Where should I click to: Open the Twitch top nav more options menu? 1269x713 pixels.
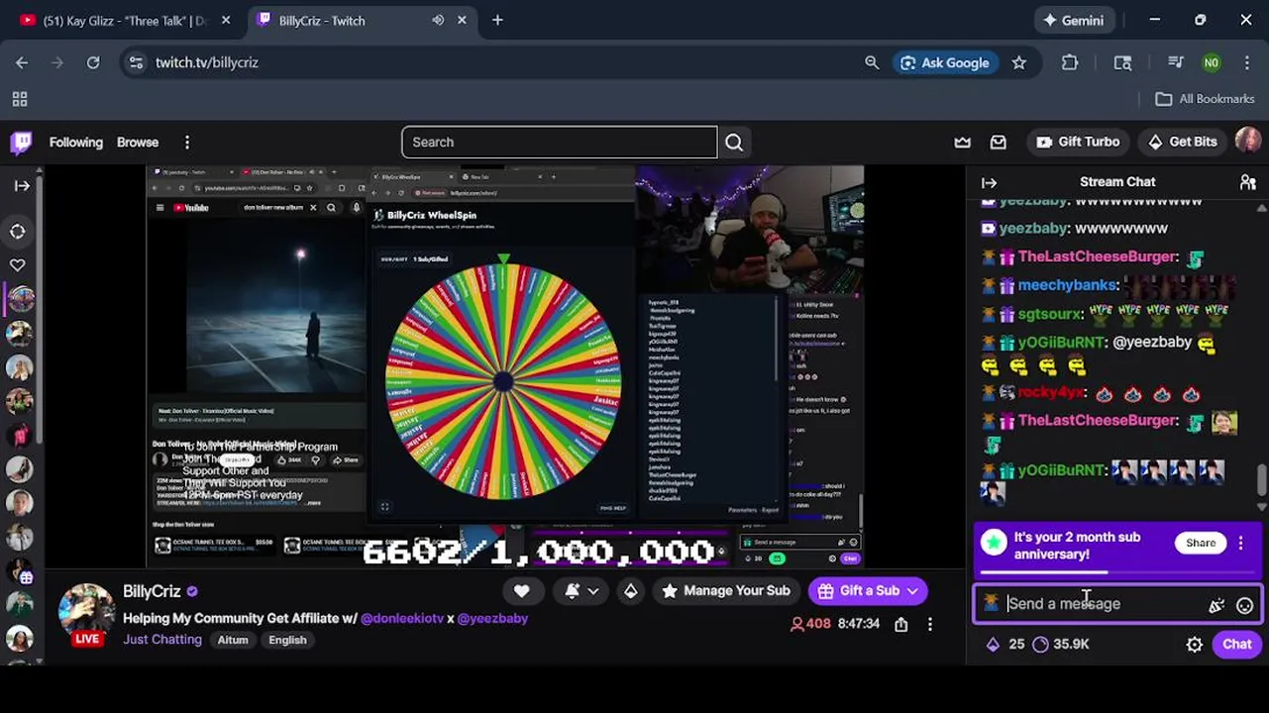[x=186, y=143]
